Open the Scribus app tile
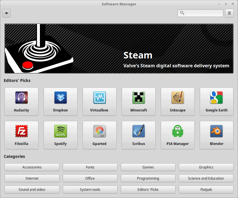 [x=138, y=135]
